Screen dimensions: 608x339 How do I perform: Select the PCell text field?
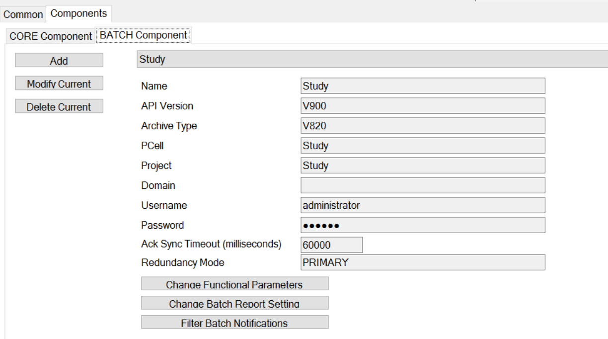423,146
